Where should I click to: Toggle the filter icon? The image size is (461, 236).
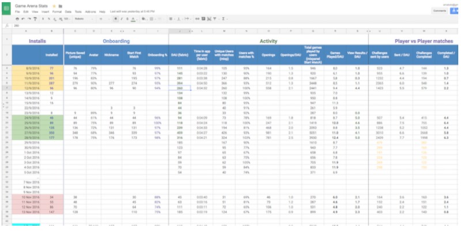[215, 19]
